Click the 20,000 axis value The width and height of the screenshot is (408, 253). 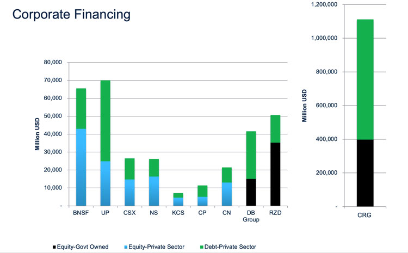click(53, 170)
